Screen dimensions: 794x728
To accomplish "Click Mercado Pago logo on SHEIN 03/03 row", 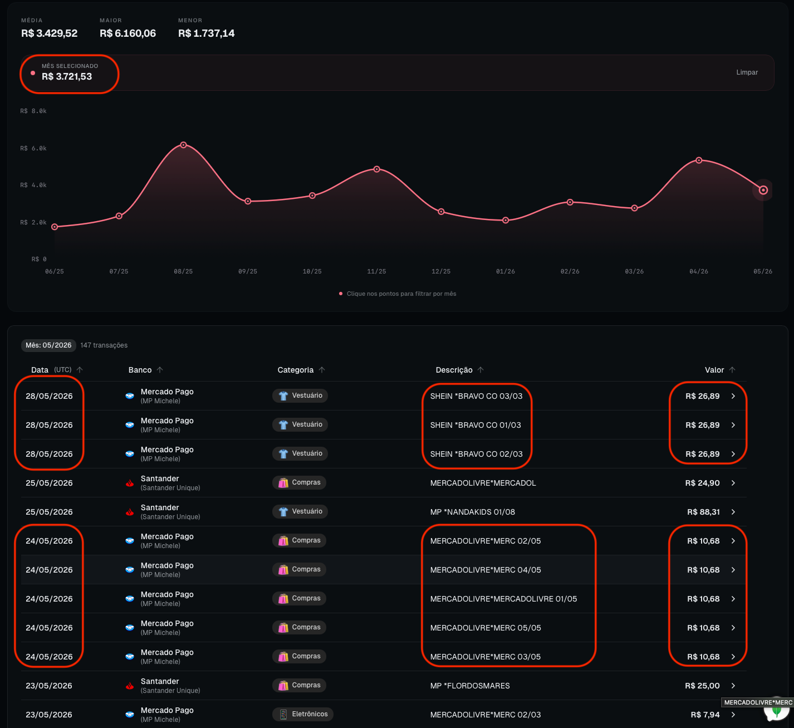I will 130,396.
